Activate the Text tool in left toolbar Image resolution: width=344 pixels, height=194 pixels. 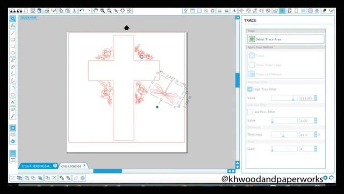(13, 102)
